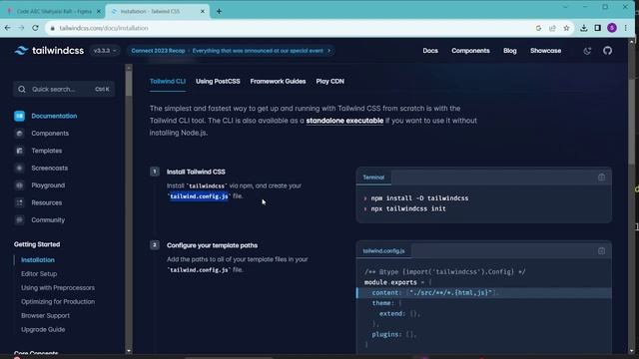Select Browser Support page
639x359 pixels.
point(45,315)
